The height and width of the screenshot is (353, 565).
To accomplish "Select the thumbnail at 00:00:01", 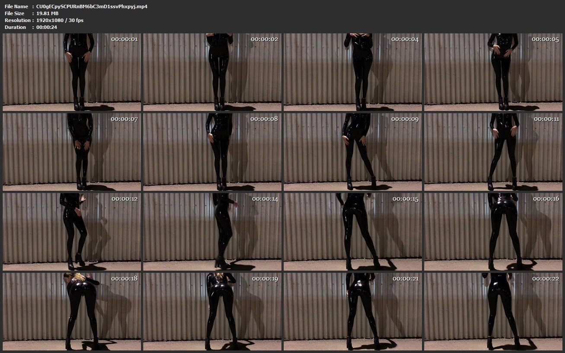I will tap(72, 72).
